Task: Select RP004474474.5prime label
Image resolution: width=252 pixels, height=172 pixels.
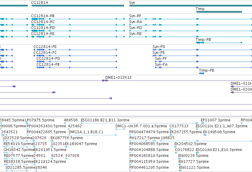Action: pos(149,132)
